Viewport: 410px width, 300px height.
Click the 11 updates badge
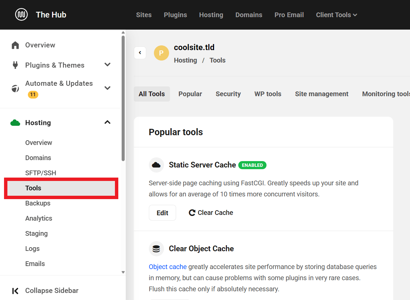pos(33,95)
